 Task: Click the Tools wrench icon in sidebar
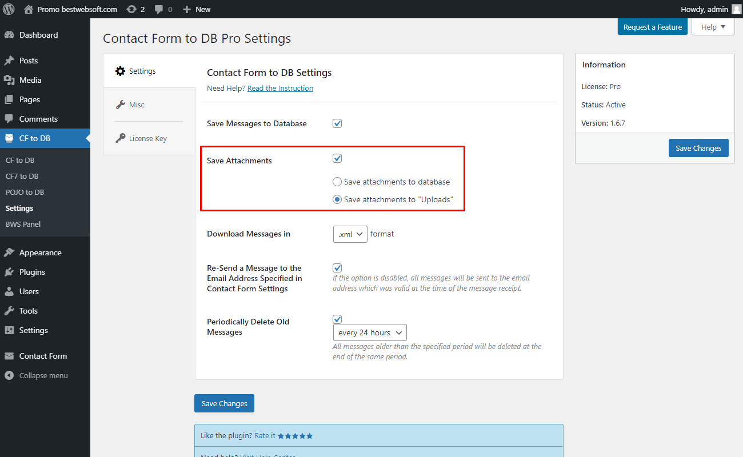pyautogui.click(x=9, y=311)
